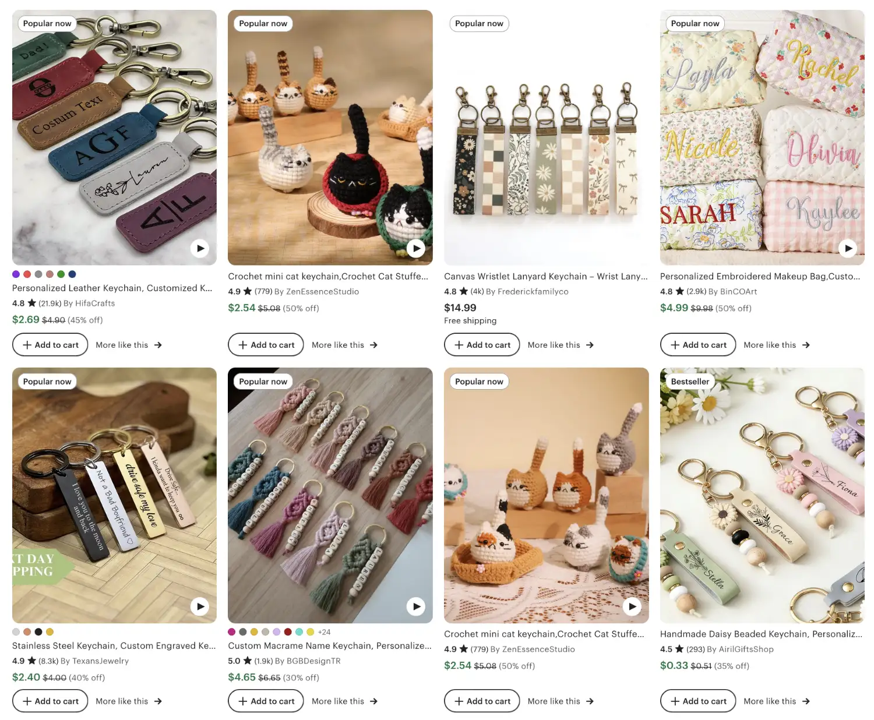
Task: Play video on Embroidered Makeup Bag image
Action: pyautogui.click(x=848, y=249)
